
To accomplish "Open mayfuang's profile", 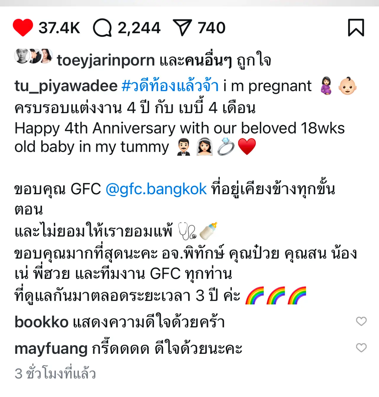I will [51, 349].
